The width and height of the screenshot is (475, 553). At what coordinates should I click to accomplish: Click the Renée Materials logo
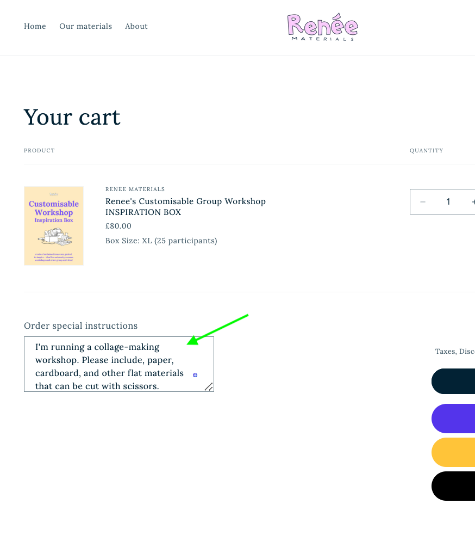tap(322, 27)
